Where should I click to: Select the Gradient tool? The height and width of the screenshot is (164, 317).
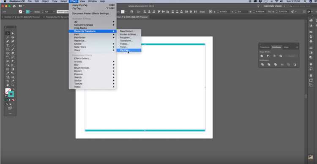tap(13, 69)
